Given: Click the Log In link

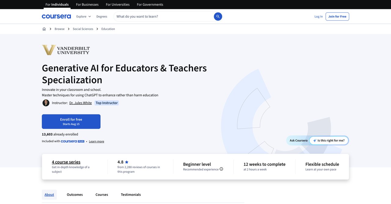Looking at the screenshot, I should (x=319, y=16).
